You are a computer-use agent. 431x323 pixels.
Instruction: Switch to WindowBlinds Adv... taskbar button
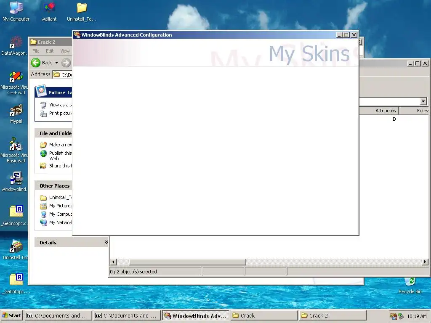pos(195,315)
